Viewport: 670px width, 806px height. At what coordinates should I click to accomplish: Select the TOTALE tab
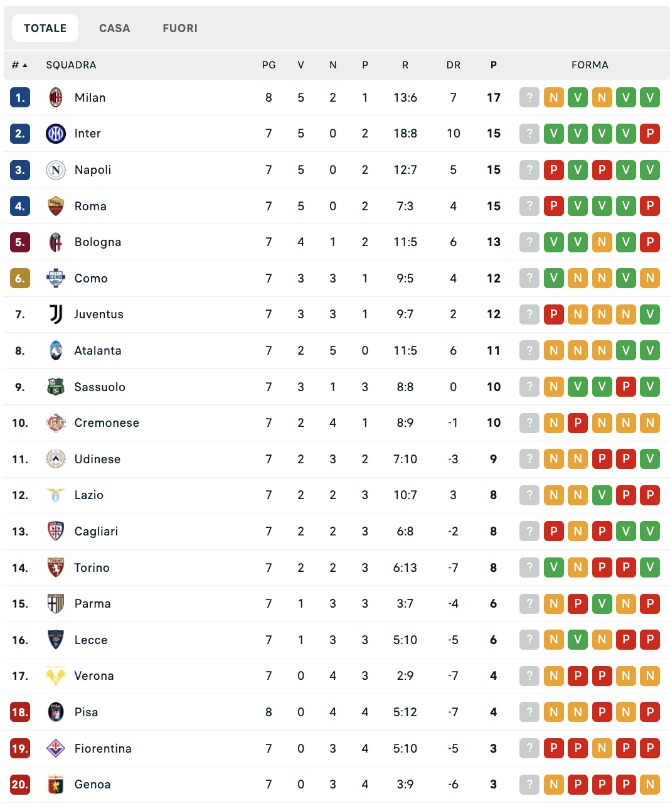45,28
